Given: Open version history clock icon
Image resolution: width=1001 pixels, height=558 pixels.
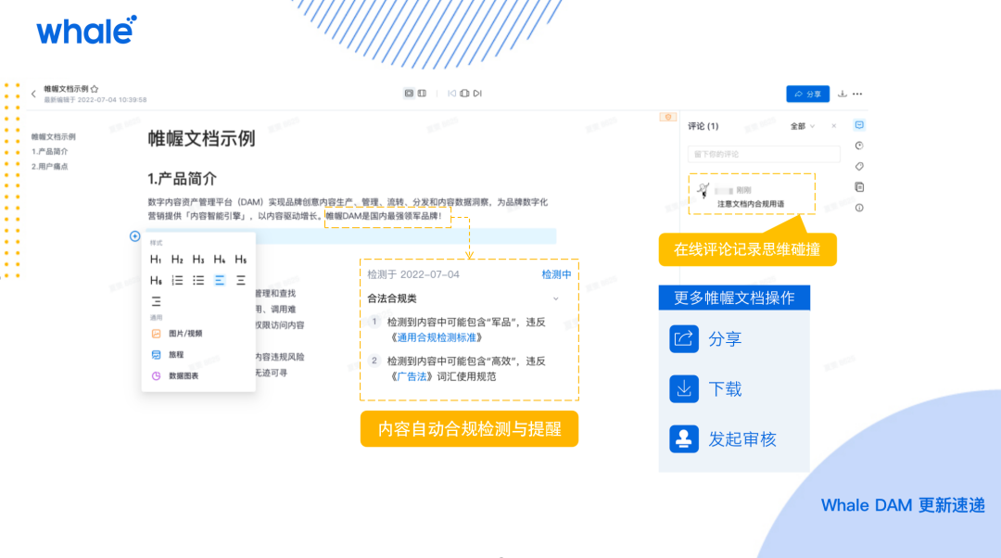Looking at the screenshot, I should (x=859, y=146).
